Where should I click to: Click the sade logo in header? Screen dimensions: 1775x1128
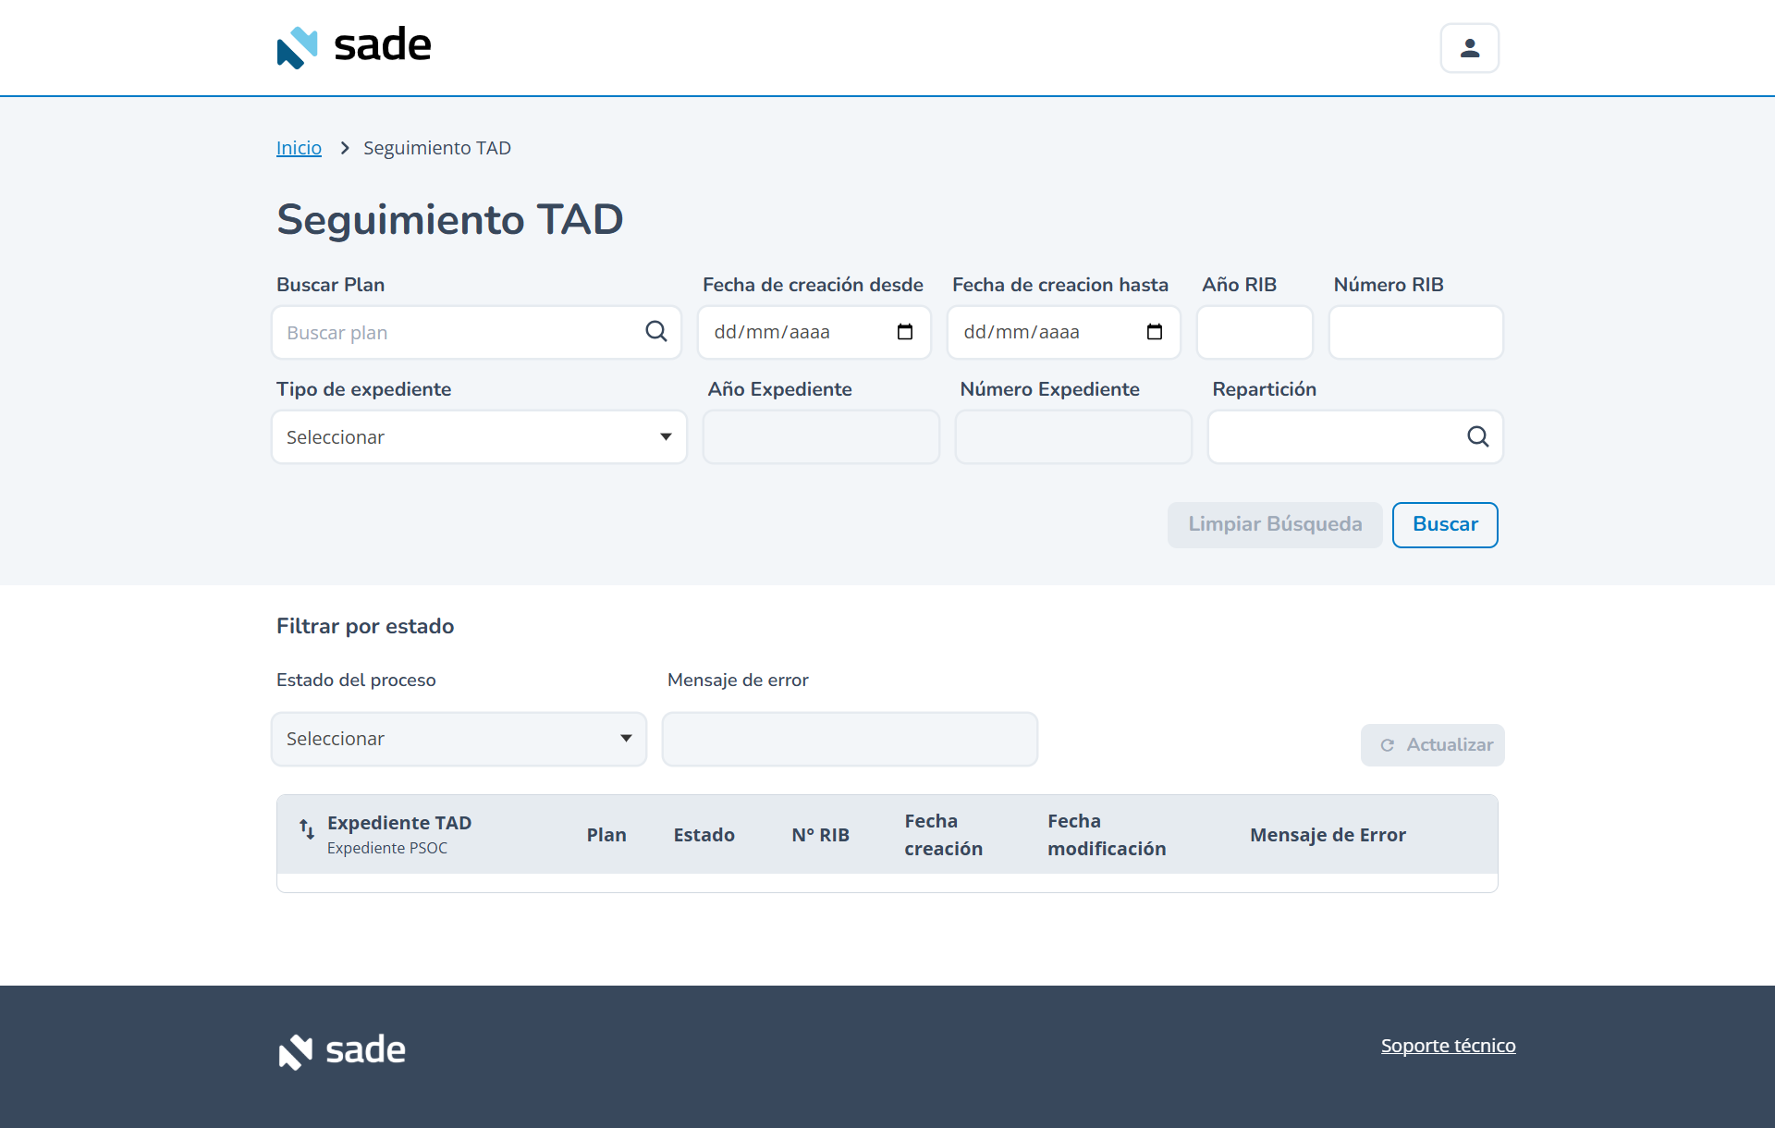[354, 46]
